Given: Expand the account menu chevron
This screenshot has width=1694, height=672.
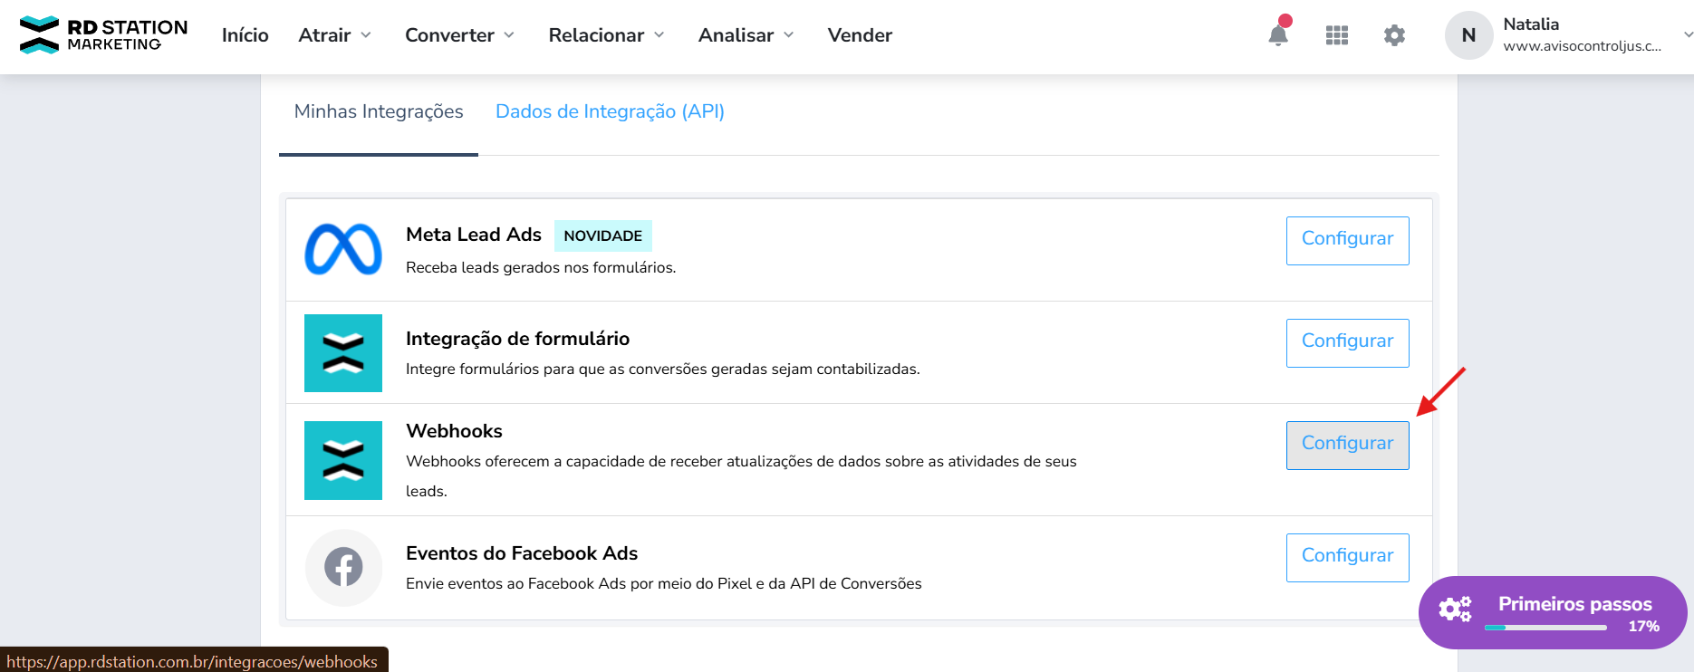Looking at the screenshot, I should pyautogui.click(x=1688, y=35).
